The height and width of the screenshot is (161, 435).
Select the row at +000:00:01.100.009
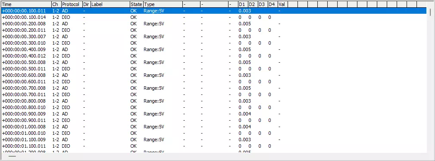[213, 140]
